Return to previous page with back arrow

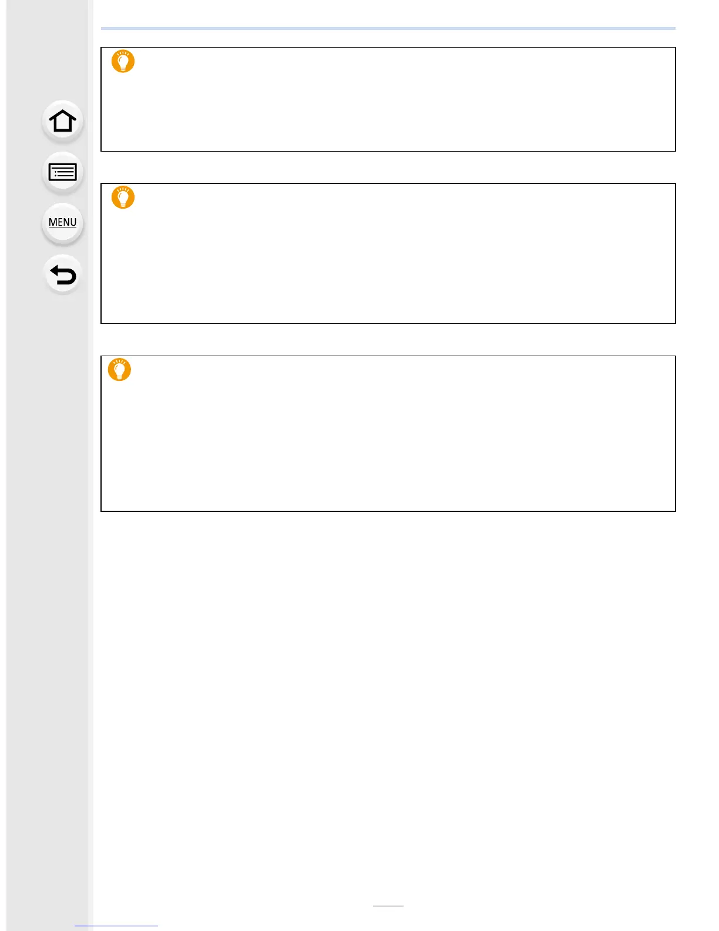(x=62, y=274)
